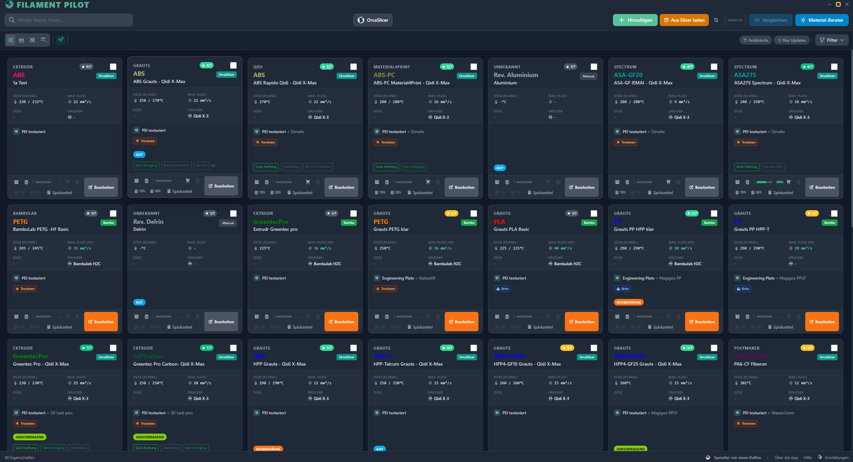Archive the BambuLab PETG -HF Basic card
The height and width of the screenshot is (462, 853).
16,317
